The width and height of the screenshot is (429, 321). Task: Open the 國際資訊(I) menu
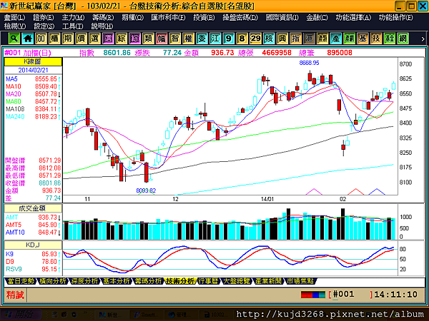[282, 18]
